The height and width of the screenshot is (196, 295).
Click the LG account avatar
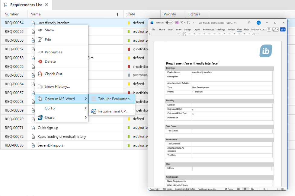tap(258, 23)
